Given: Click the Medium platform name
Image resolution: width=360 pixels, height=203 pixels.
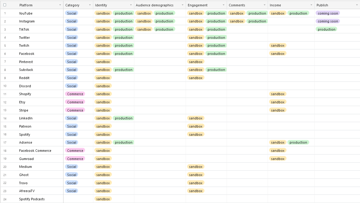Looking at the screenshot, I should click(26, 167).
